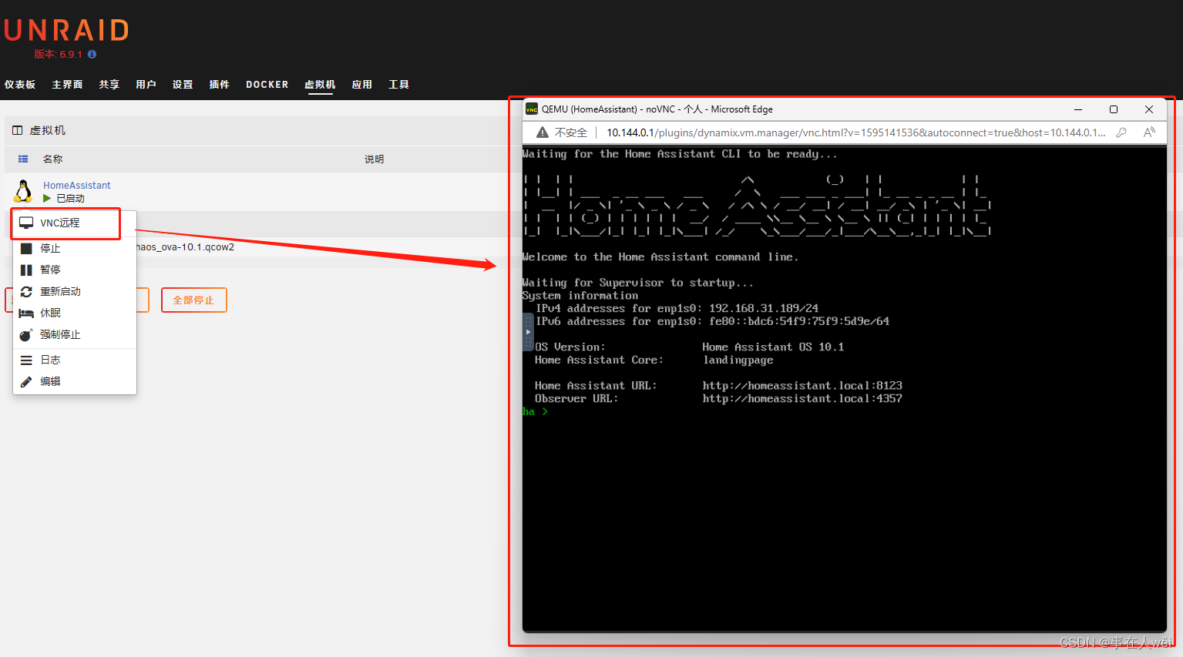Open the 仪表板 dashboard tab
This screenshot has height=657, width=1183.
20,85
